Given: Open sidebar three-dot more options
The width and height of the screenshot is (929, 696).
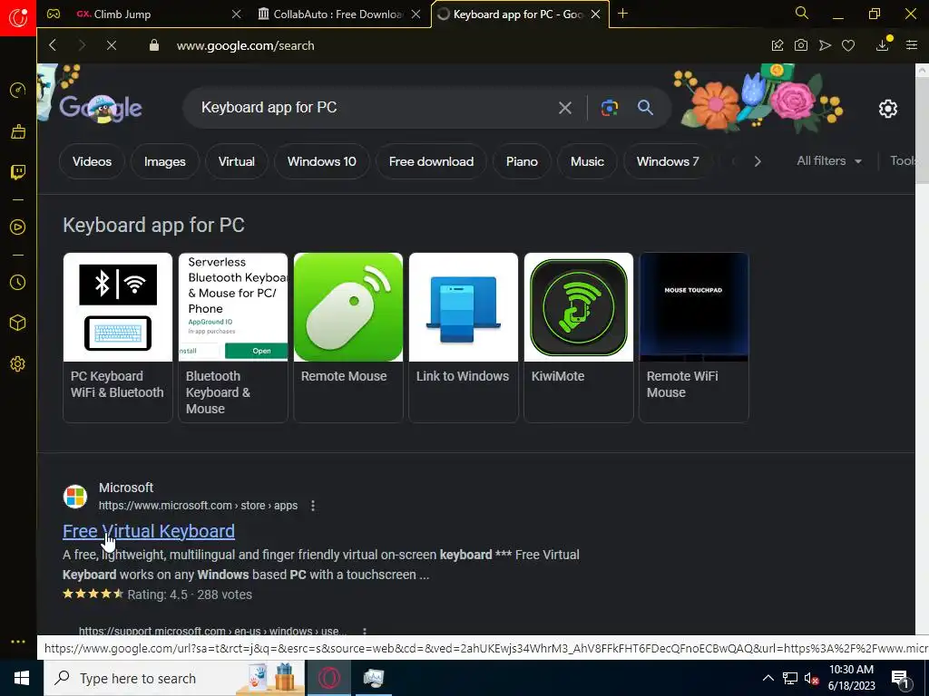Looking at the screenshot, I should pos(18,642).
